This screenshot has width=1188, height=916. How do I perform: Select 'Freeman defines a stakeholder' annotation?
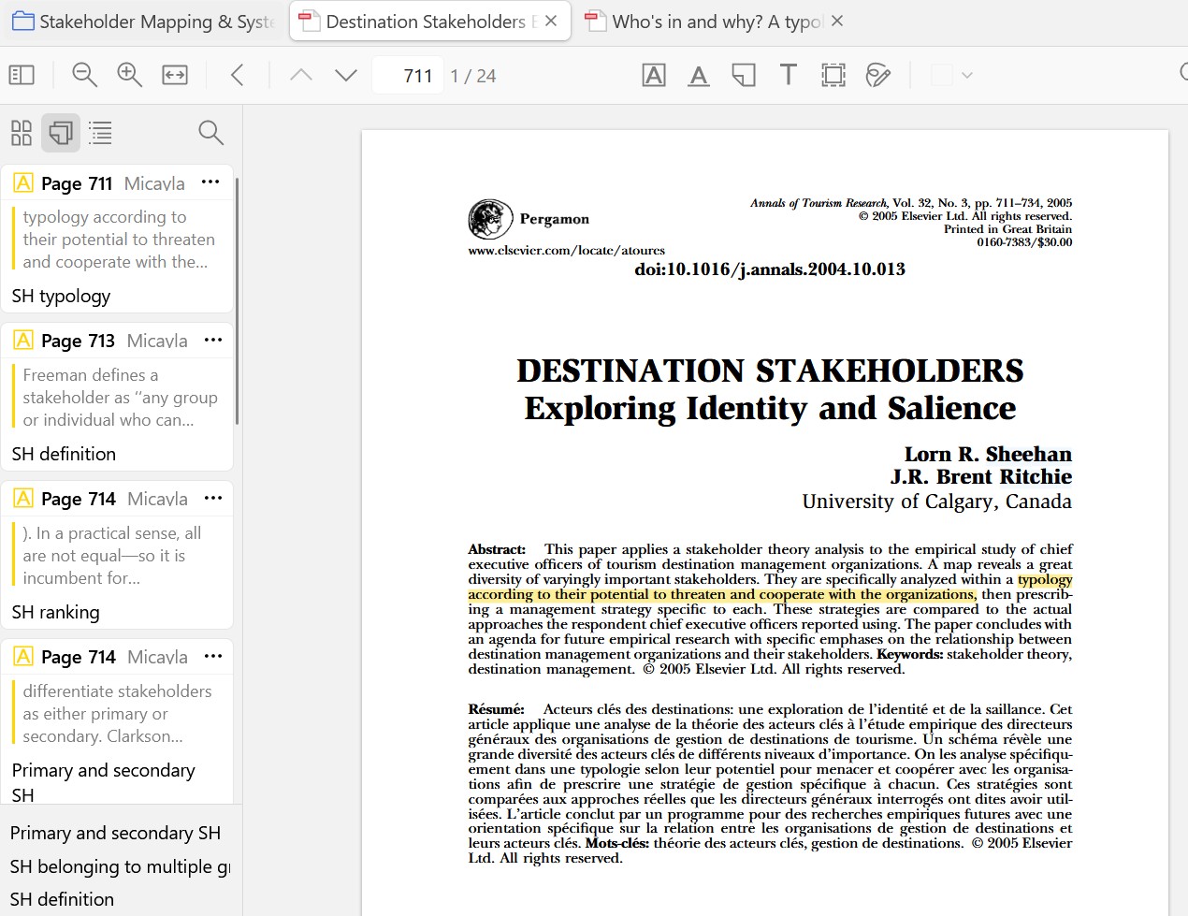coord(120,398)
